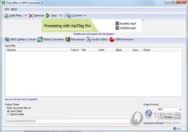The width and height of the screenshot is (188, 132).
Task: Click the Duration column header
Action: (x=137, y=50)
